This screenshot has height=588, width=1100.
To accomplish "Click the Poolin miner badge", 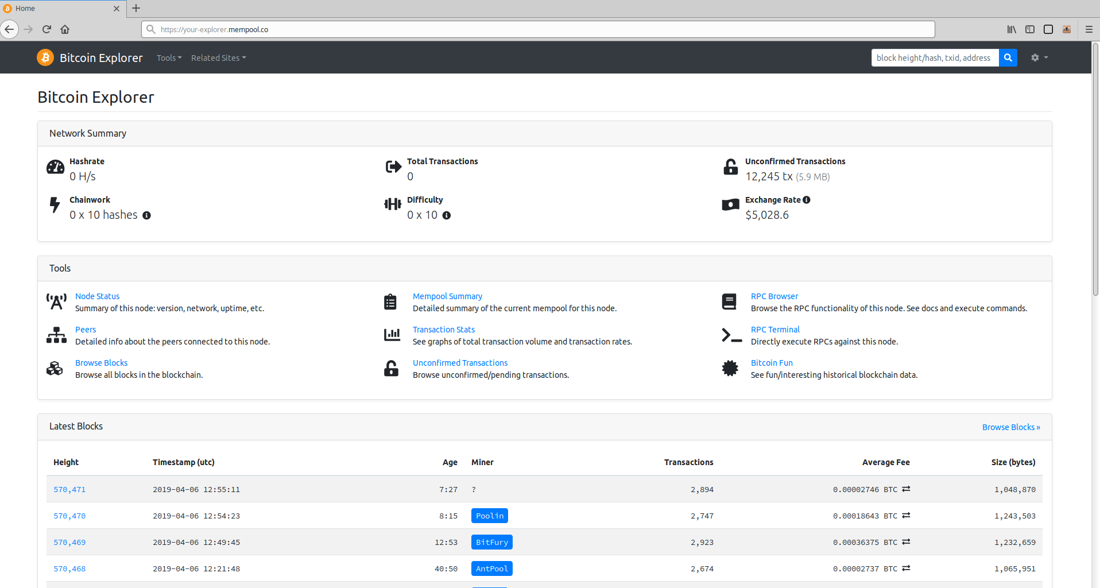I will (490, 516).
